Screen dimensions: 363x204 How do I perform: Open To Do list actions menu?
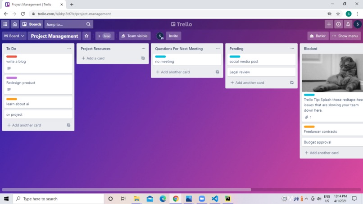69,49
